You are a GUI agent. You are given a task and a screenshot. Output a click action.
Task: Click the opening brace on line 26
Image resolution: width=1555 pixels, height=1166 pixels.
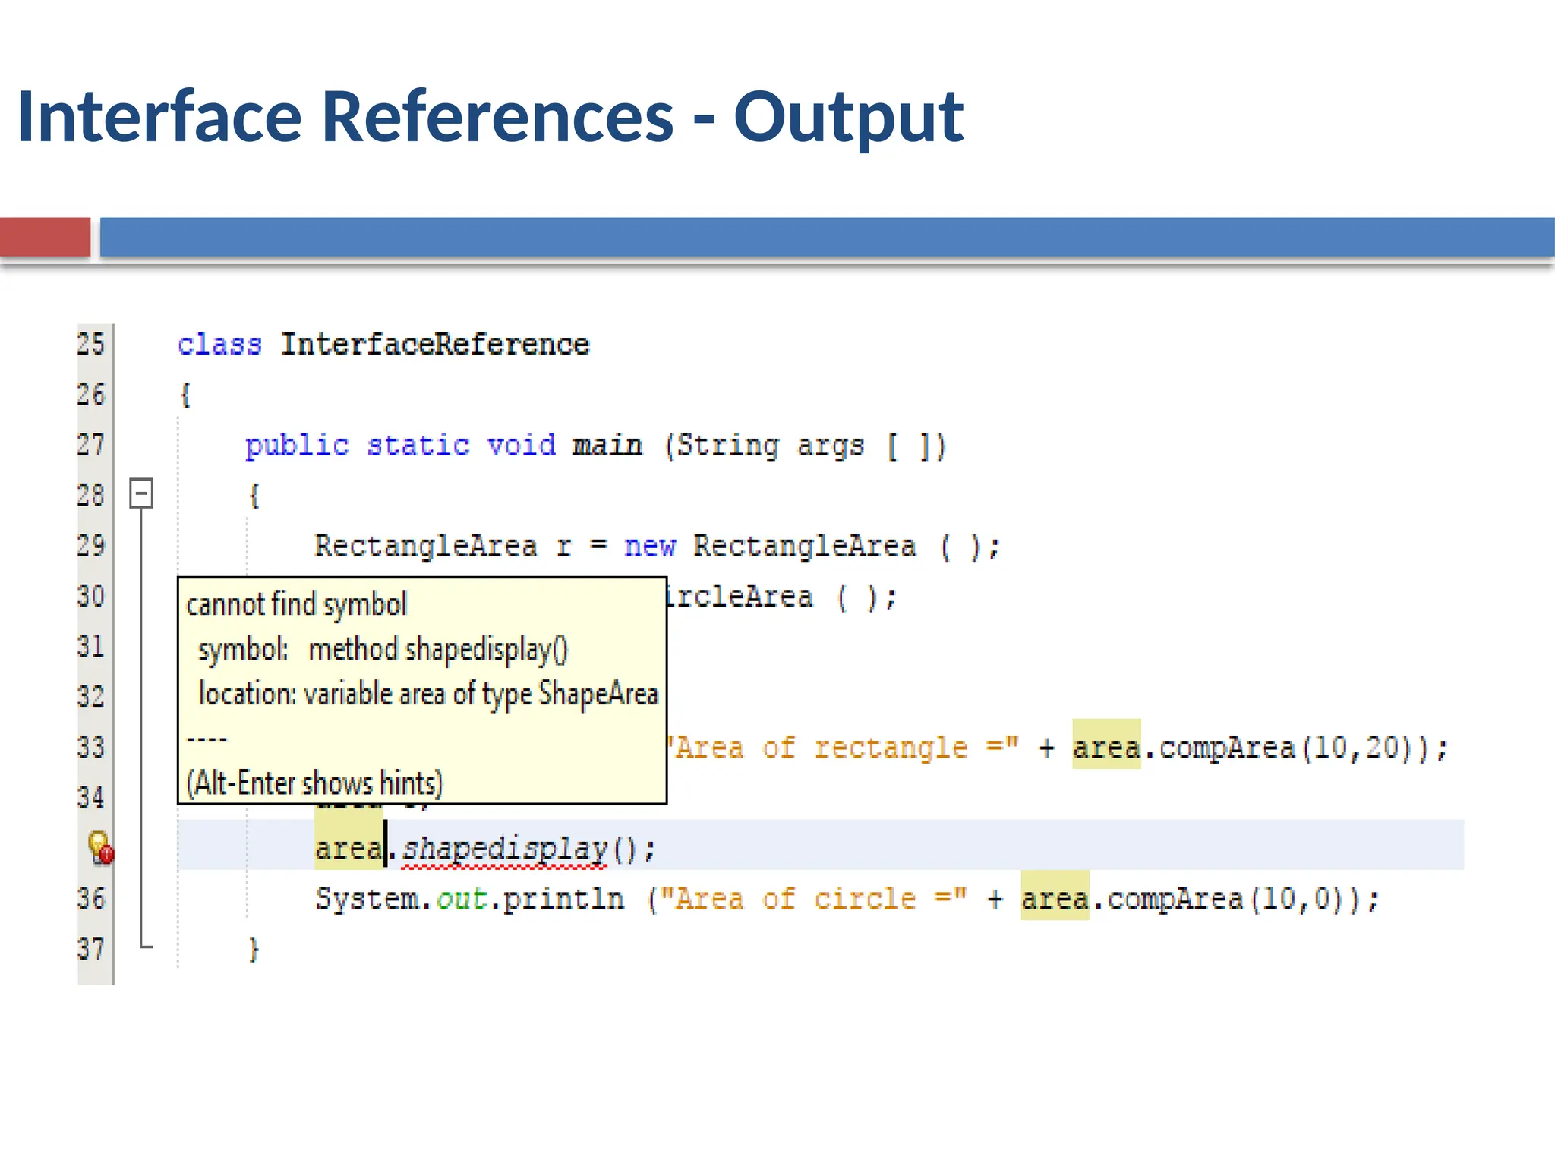pos(185,395)
